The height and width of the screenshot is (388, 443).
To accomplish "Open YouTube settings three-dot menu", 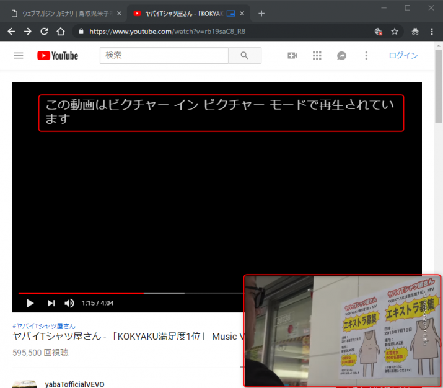I will [366, 56].
